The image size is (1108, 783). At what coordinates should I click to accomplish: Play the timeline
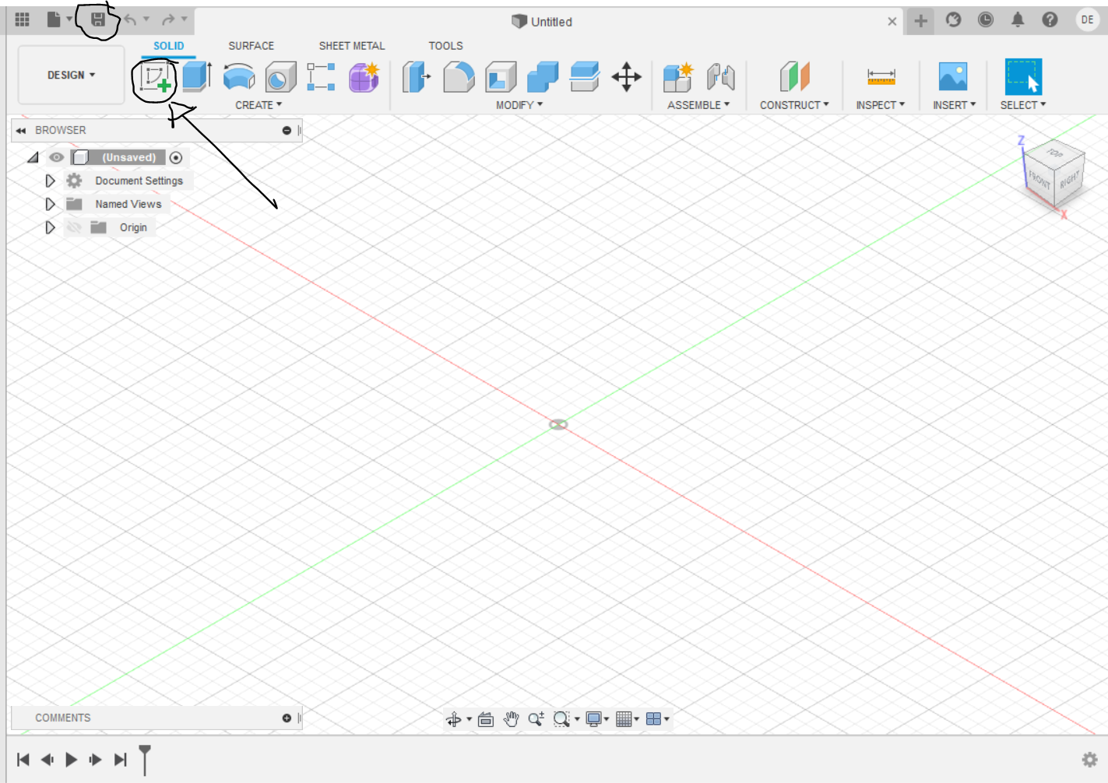(72, 760)
